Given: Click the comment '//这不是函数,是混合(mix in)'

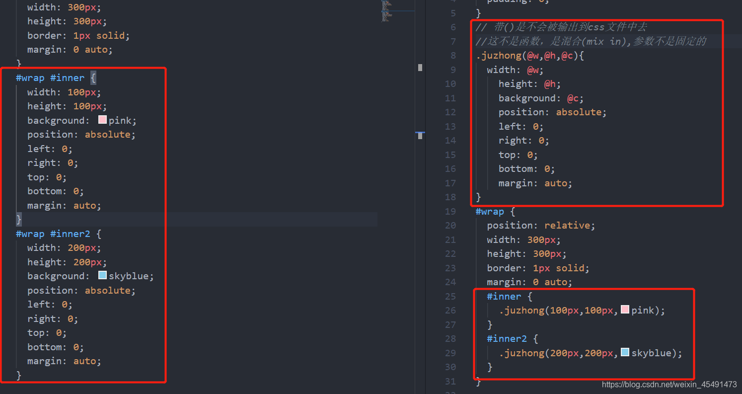Looking at the screenshot, I should coord(551,41).
